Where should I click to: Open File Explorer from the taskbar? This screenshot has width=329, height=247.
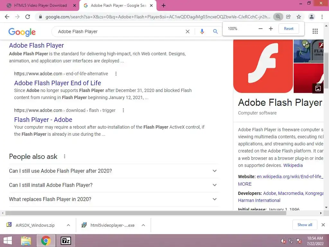click(26, 241)
